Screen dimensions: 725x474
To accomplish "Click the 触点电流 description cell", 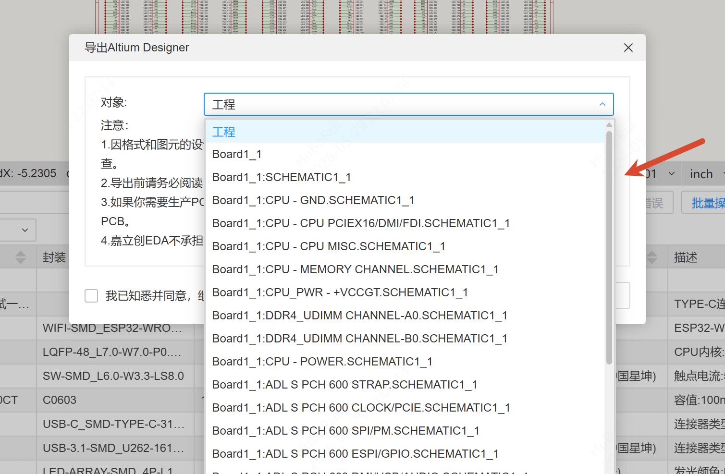I will click(x=697, y=376).
